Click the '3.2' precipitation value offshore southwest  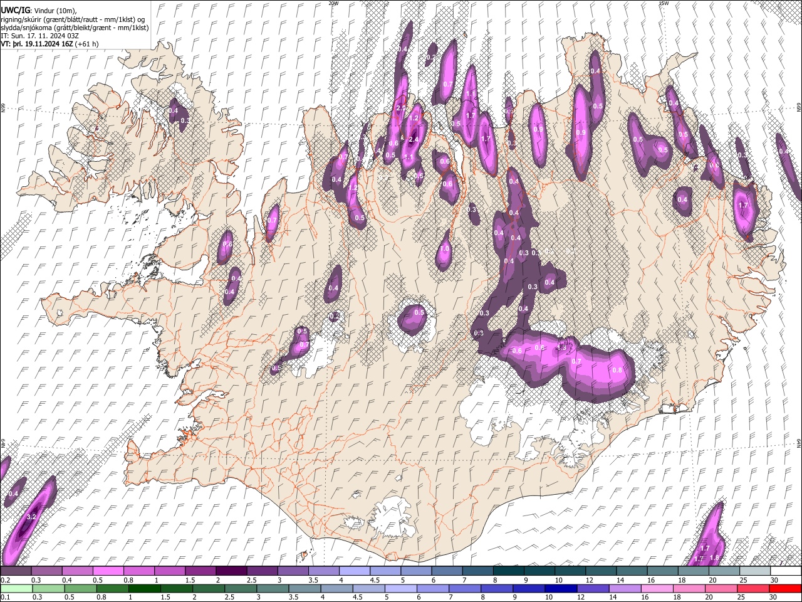31,517
